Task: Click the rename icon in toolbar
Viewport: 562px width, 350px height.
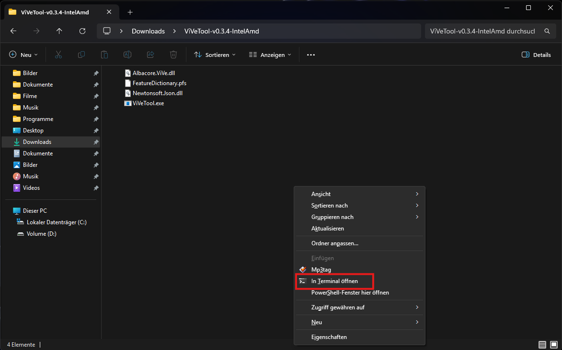Action: pos(127,55)
